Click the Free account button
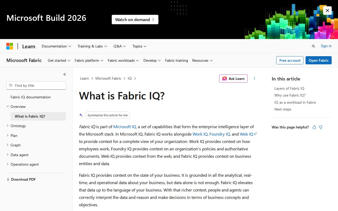The width and height of the screenshot is (338, 211). (x=290, y=60)
